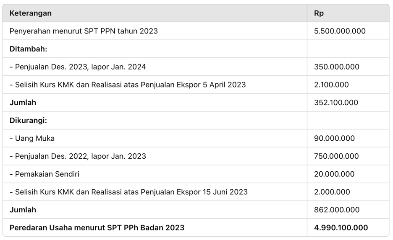Select the Keterangan column header
This screenshot has width=393, height=240.
click(x=31, y=13)
